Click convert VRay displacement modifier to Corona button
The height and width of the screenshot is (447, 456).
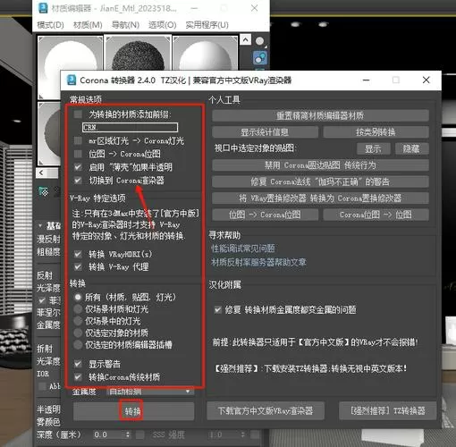tap(320, 198)
